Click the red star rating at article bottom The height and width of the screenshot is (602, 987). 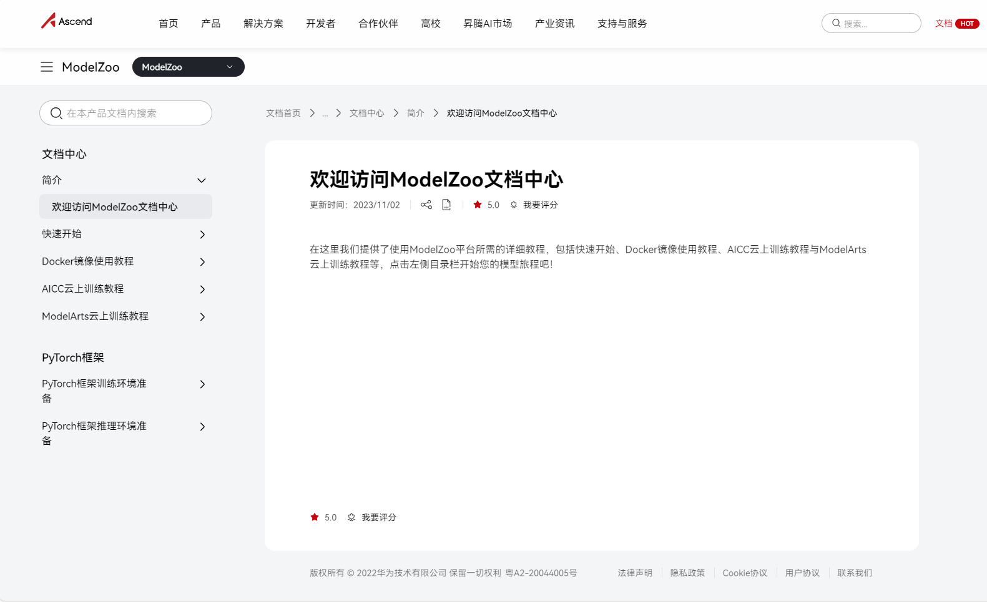click(x=315, y=517)
